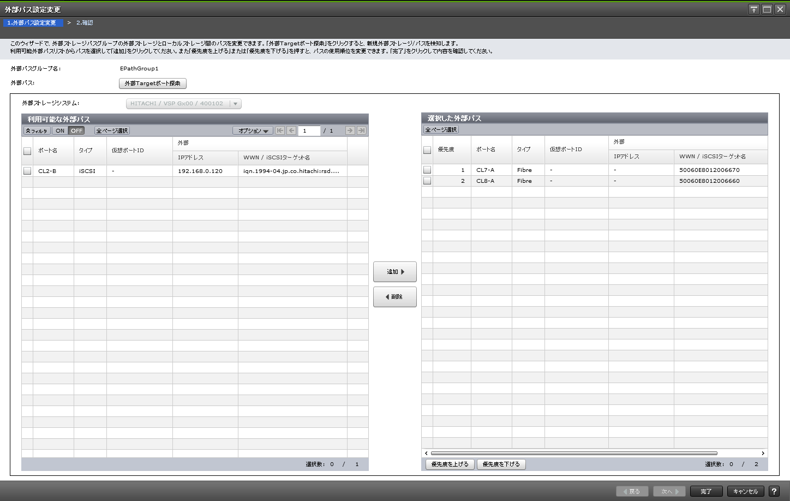Image resolution: width=790 pixels, height=501 pixels.
Task: Click the 外部Targetポート探索 button
Action: tap(153, 83)
